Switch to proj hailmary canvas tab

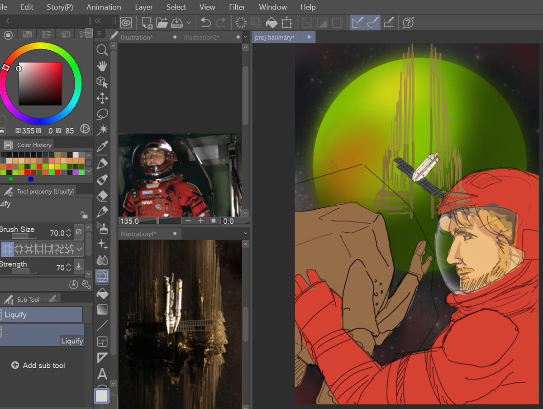click(x=283, y=37)
